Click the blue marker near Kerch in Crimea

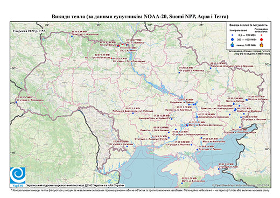[x=219, y=169]
